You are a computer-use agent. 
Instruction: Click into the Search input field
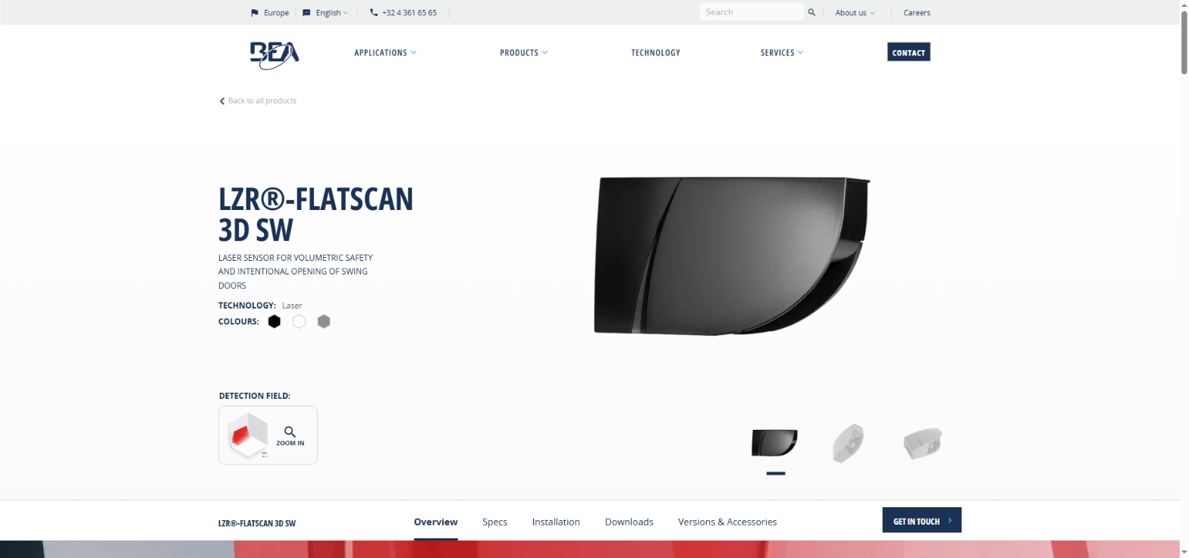click(751, 12)
